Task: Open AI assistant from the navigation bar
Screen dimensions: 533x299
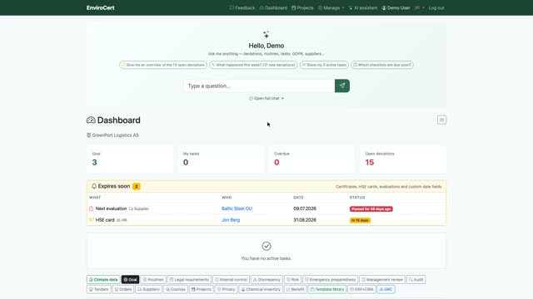Action: coord(363,7)
